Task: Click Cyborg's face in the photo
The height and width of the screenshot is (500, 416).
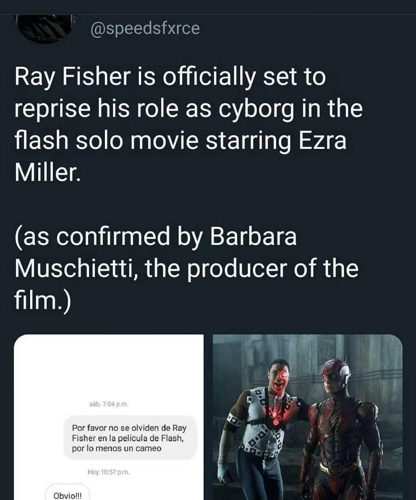Action: [x=279, y=374]
